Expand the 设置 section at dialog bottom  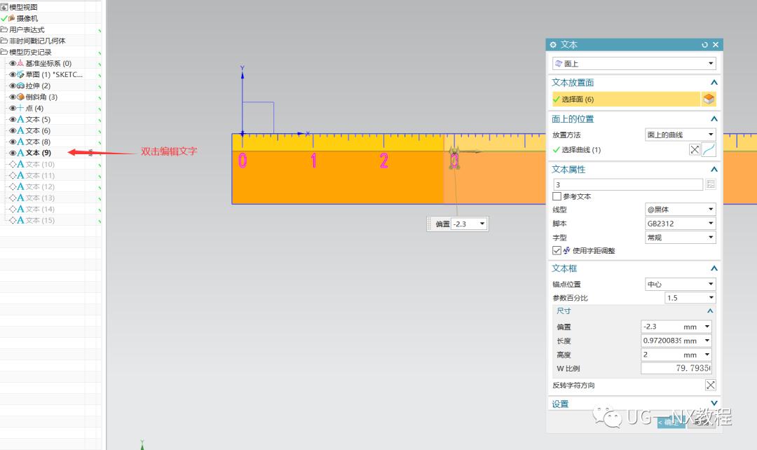point(714,403)
